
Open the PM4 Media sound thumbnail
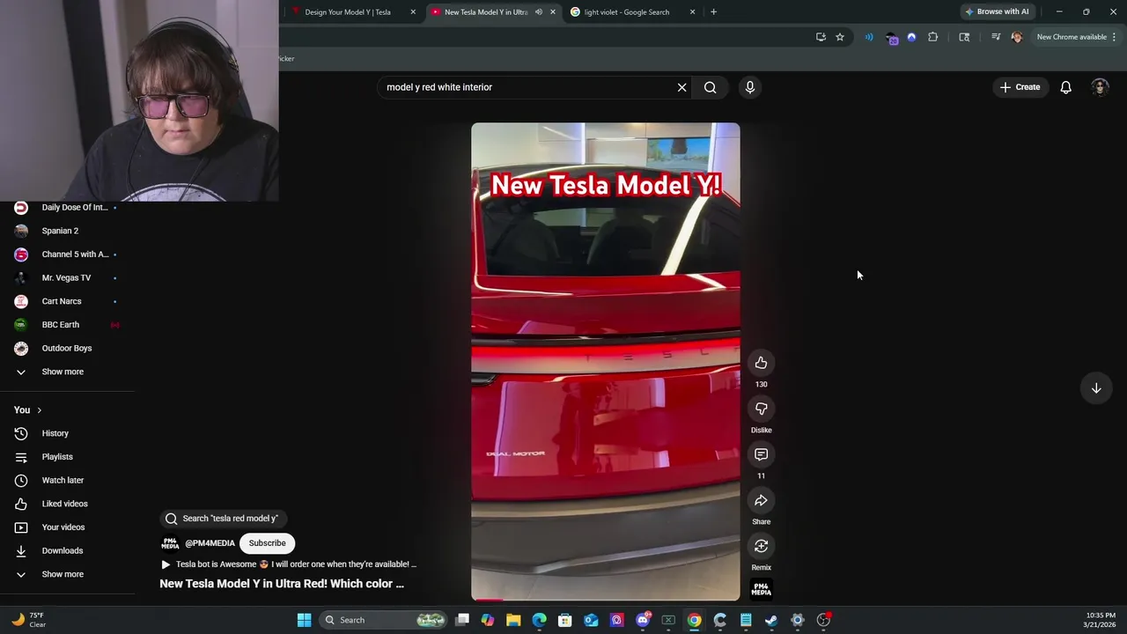click(x=761, y=589)
